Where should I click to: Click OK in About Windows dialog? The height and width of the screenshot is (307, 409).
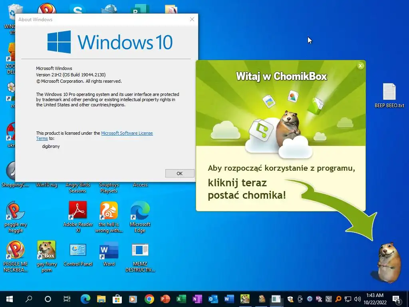[180, 173]
